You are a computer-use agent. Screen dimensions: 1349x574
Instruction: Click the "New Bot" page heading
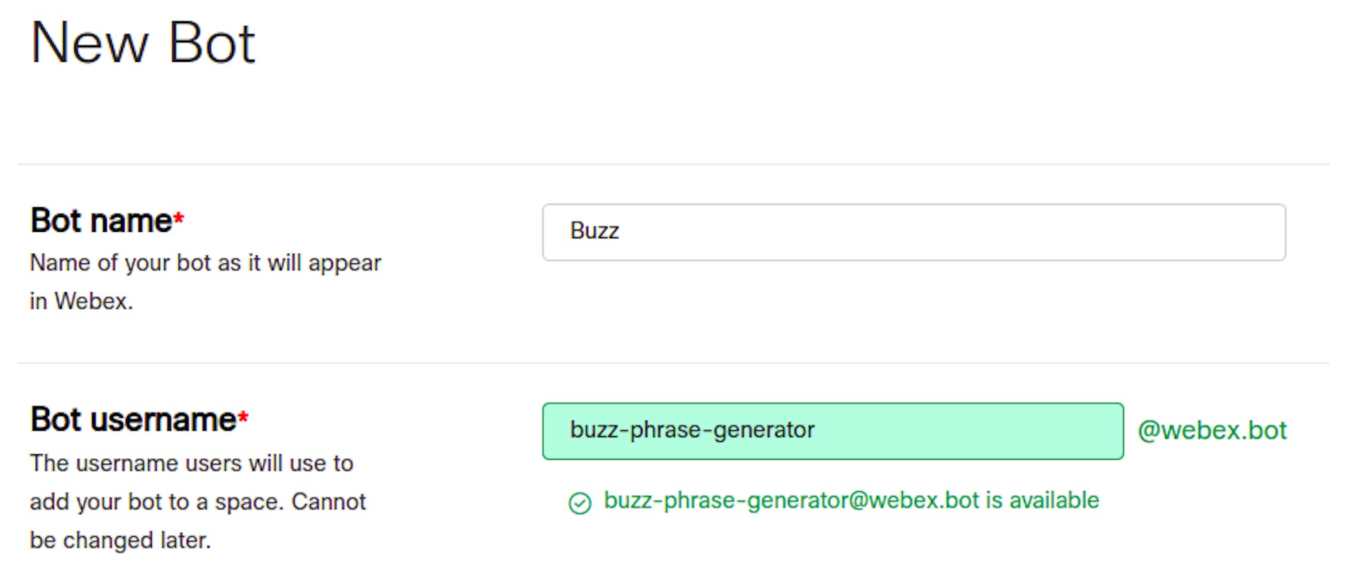[x=143, y=44]
